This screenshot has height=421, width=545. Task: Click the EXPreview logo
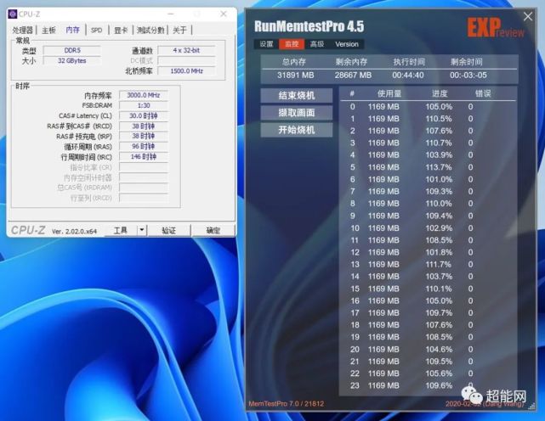(496, 28)
